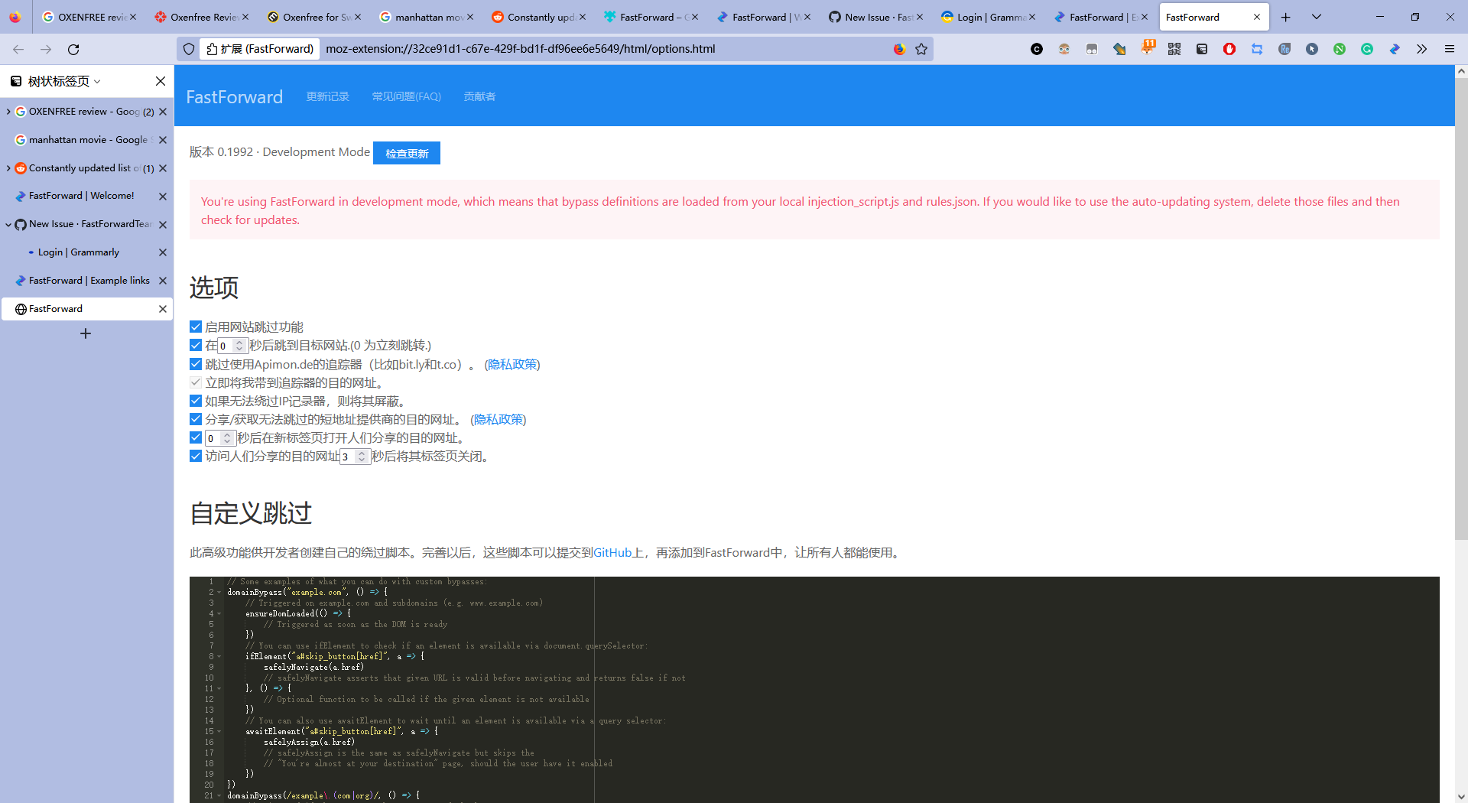Uncheck the 0秒跳到目标网站 option
The image size is (1468, 803).
[196, 345]
